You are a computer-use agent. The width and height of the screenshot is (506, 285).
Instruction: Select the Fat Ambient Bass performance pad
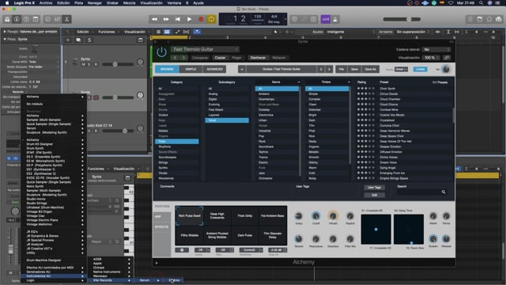272,215
